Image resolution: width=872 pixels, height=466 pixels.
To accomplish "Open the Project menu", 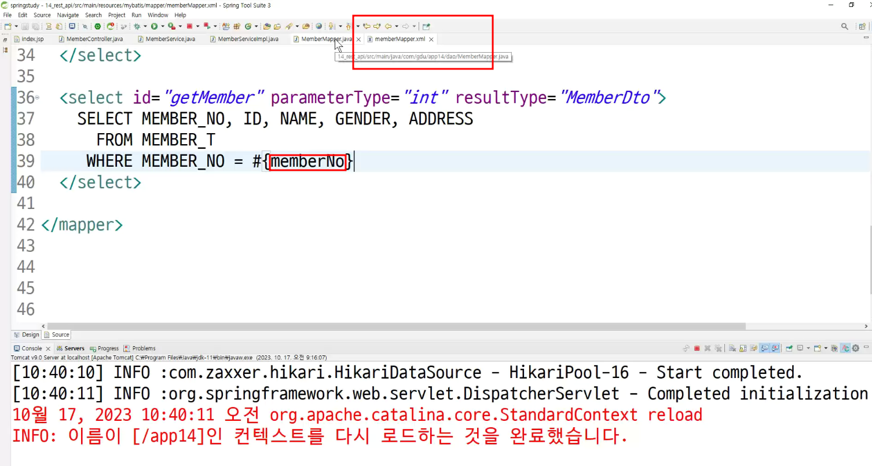I will coord(117,15).
